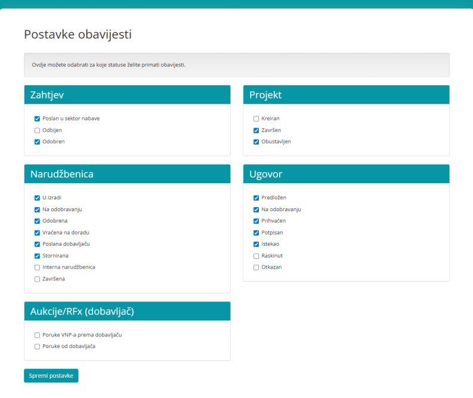This screenshot has width=473, height=398.
Task: Check the 'Završena' order checkbox
Action: click(37, 279)
